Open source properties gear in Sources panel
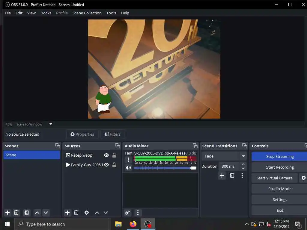The image size is (307, 230). [87, 213]
